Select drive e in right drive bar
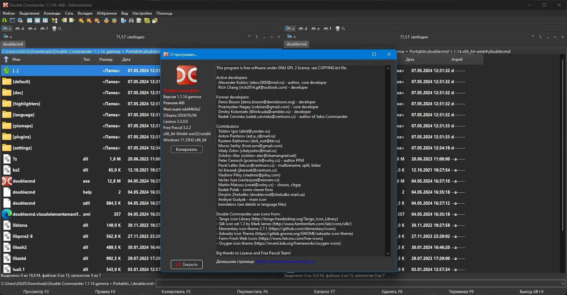 [x=315, y=29]
